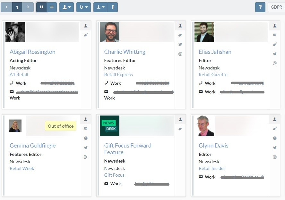Select page number 1

click(x=17, y=7)
